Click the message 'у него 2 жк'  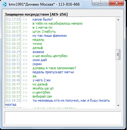pos(42,80)
